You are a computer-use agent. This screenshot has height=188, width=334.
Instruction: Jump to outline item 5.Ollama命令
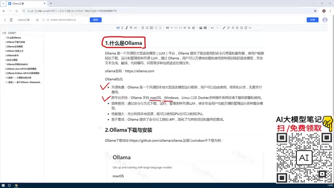tap(12, 55)
